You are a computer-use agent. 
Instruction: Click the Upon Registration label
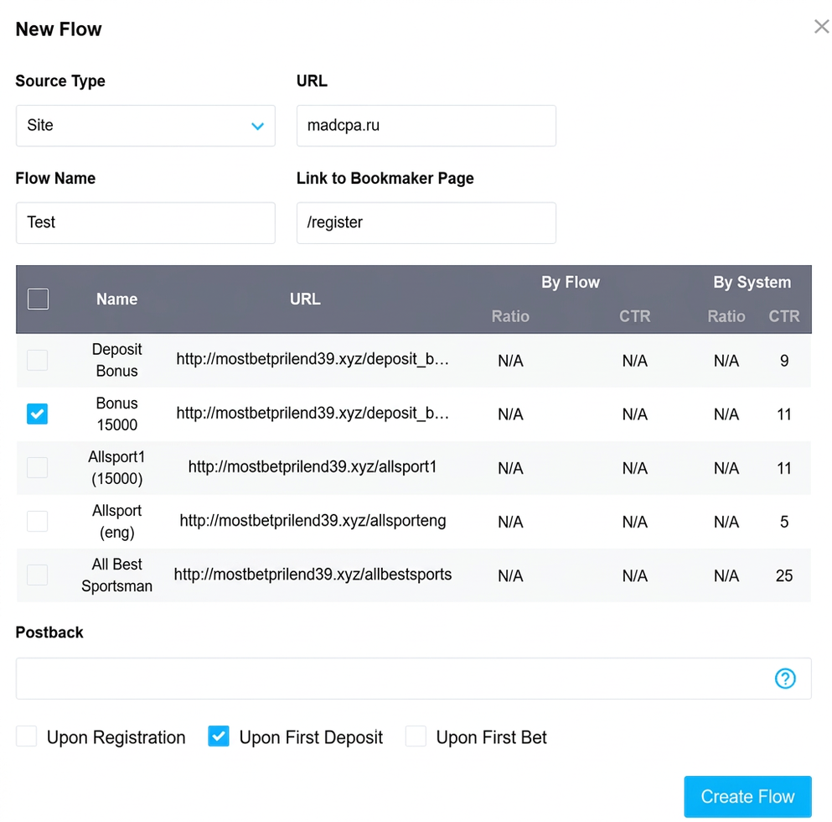116,737
